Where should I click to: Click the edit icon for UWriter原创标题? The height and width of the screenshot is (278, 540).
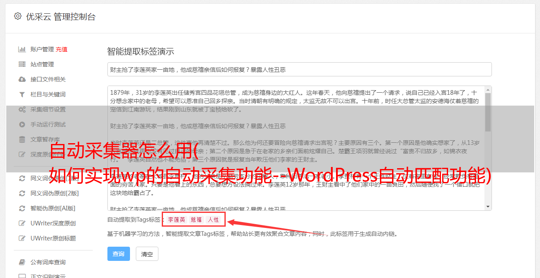coord(22,238)
